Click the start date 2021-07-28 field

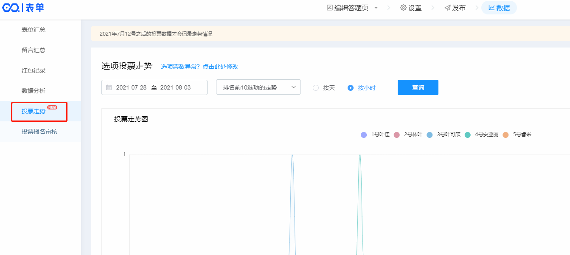click(x=131, y=87)
